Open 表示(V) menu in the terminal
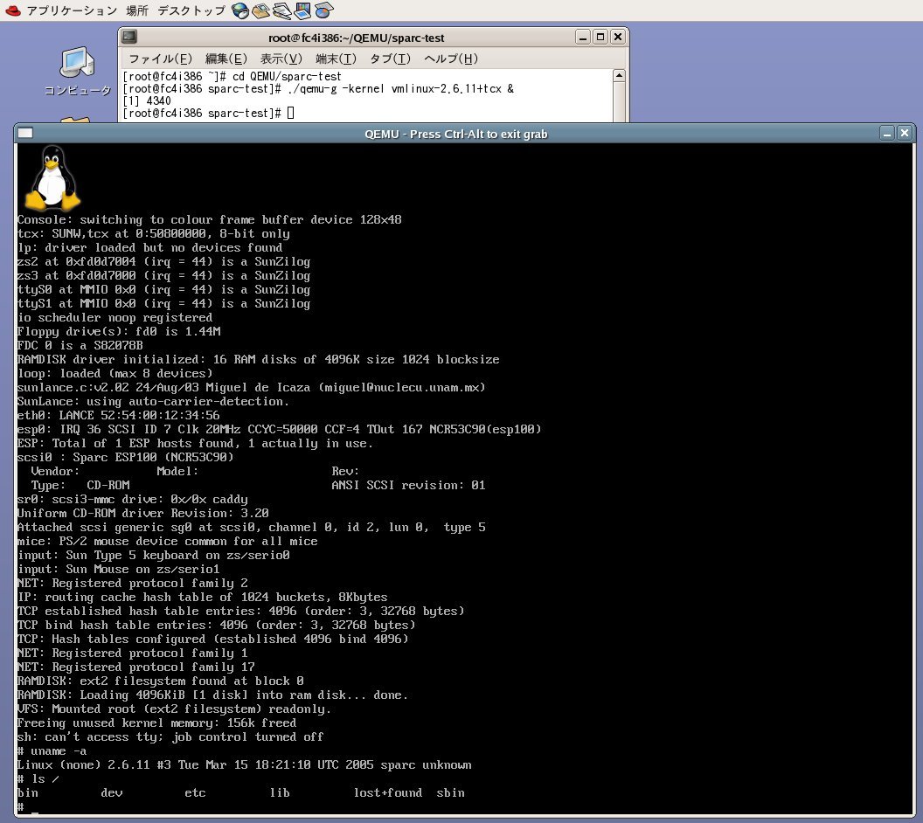Image resolution: width=923 pixels, height=823 pixels. click(281, 59)
